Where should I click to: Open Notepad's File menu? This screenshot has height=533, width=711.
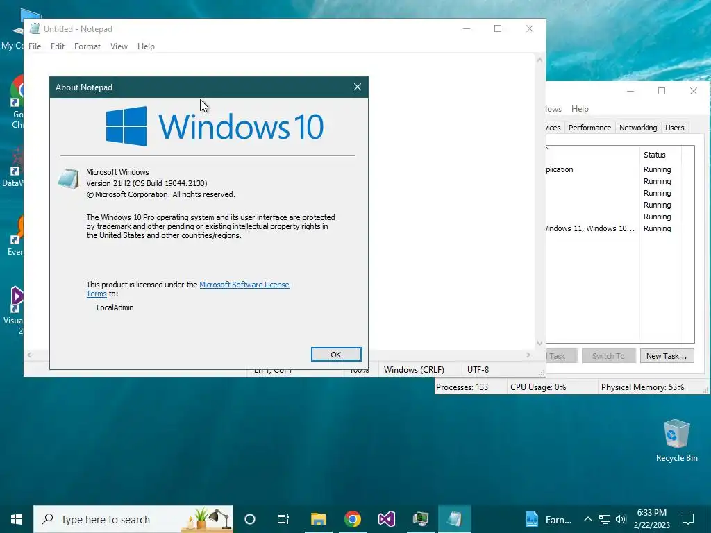click(x=35, y=46)
